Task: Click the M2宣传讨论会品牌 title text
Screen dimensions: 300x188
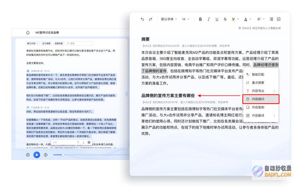Action: pyautogui.click(x=47, y=32)
